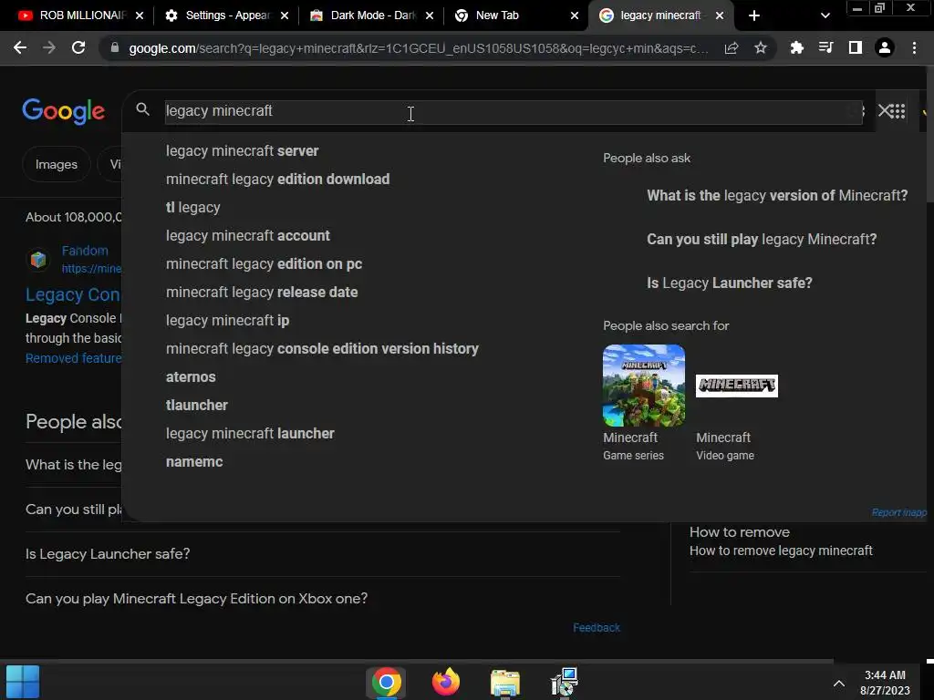Open the Chrome profile avatar
The width and height of the screenshot is (934, 700).
coord(885,47)
